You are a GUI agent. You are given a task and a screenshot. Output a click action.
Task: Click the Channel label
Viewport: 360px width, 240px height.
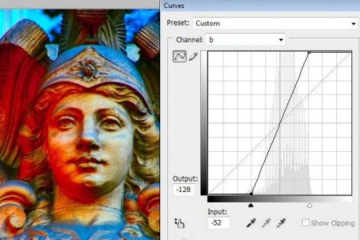point(189,40)
